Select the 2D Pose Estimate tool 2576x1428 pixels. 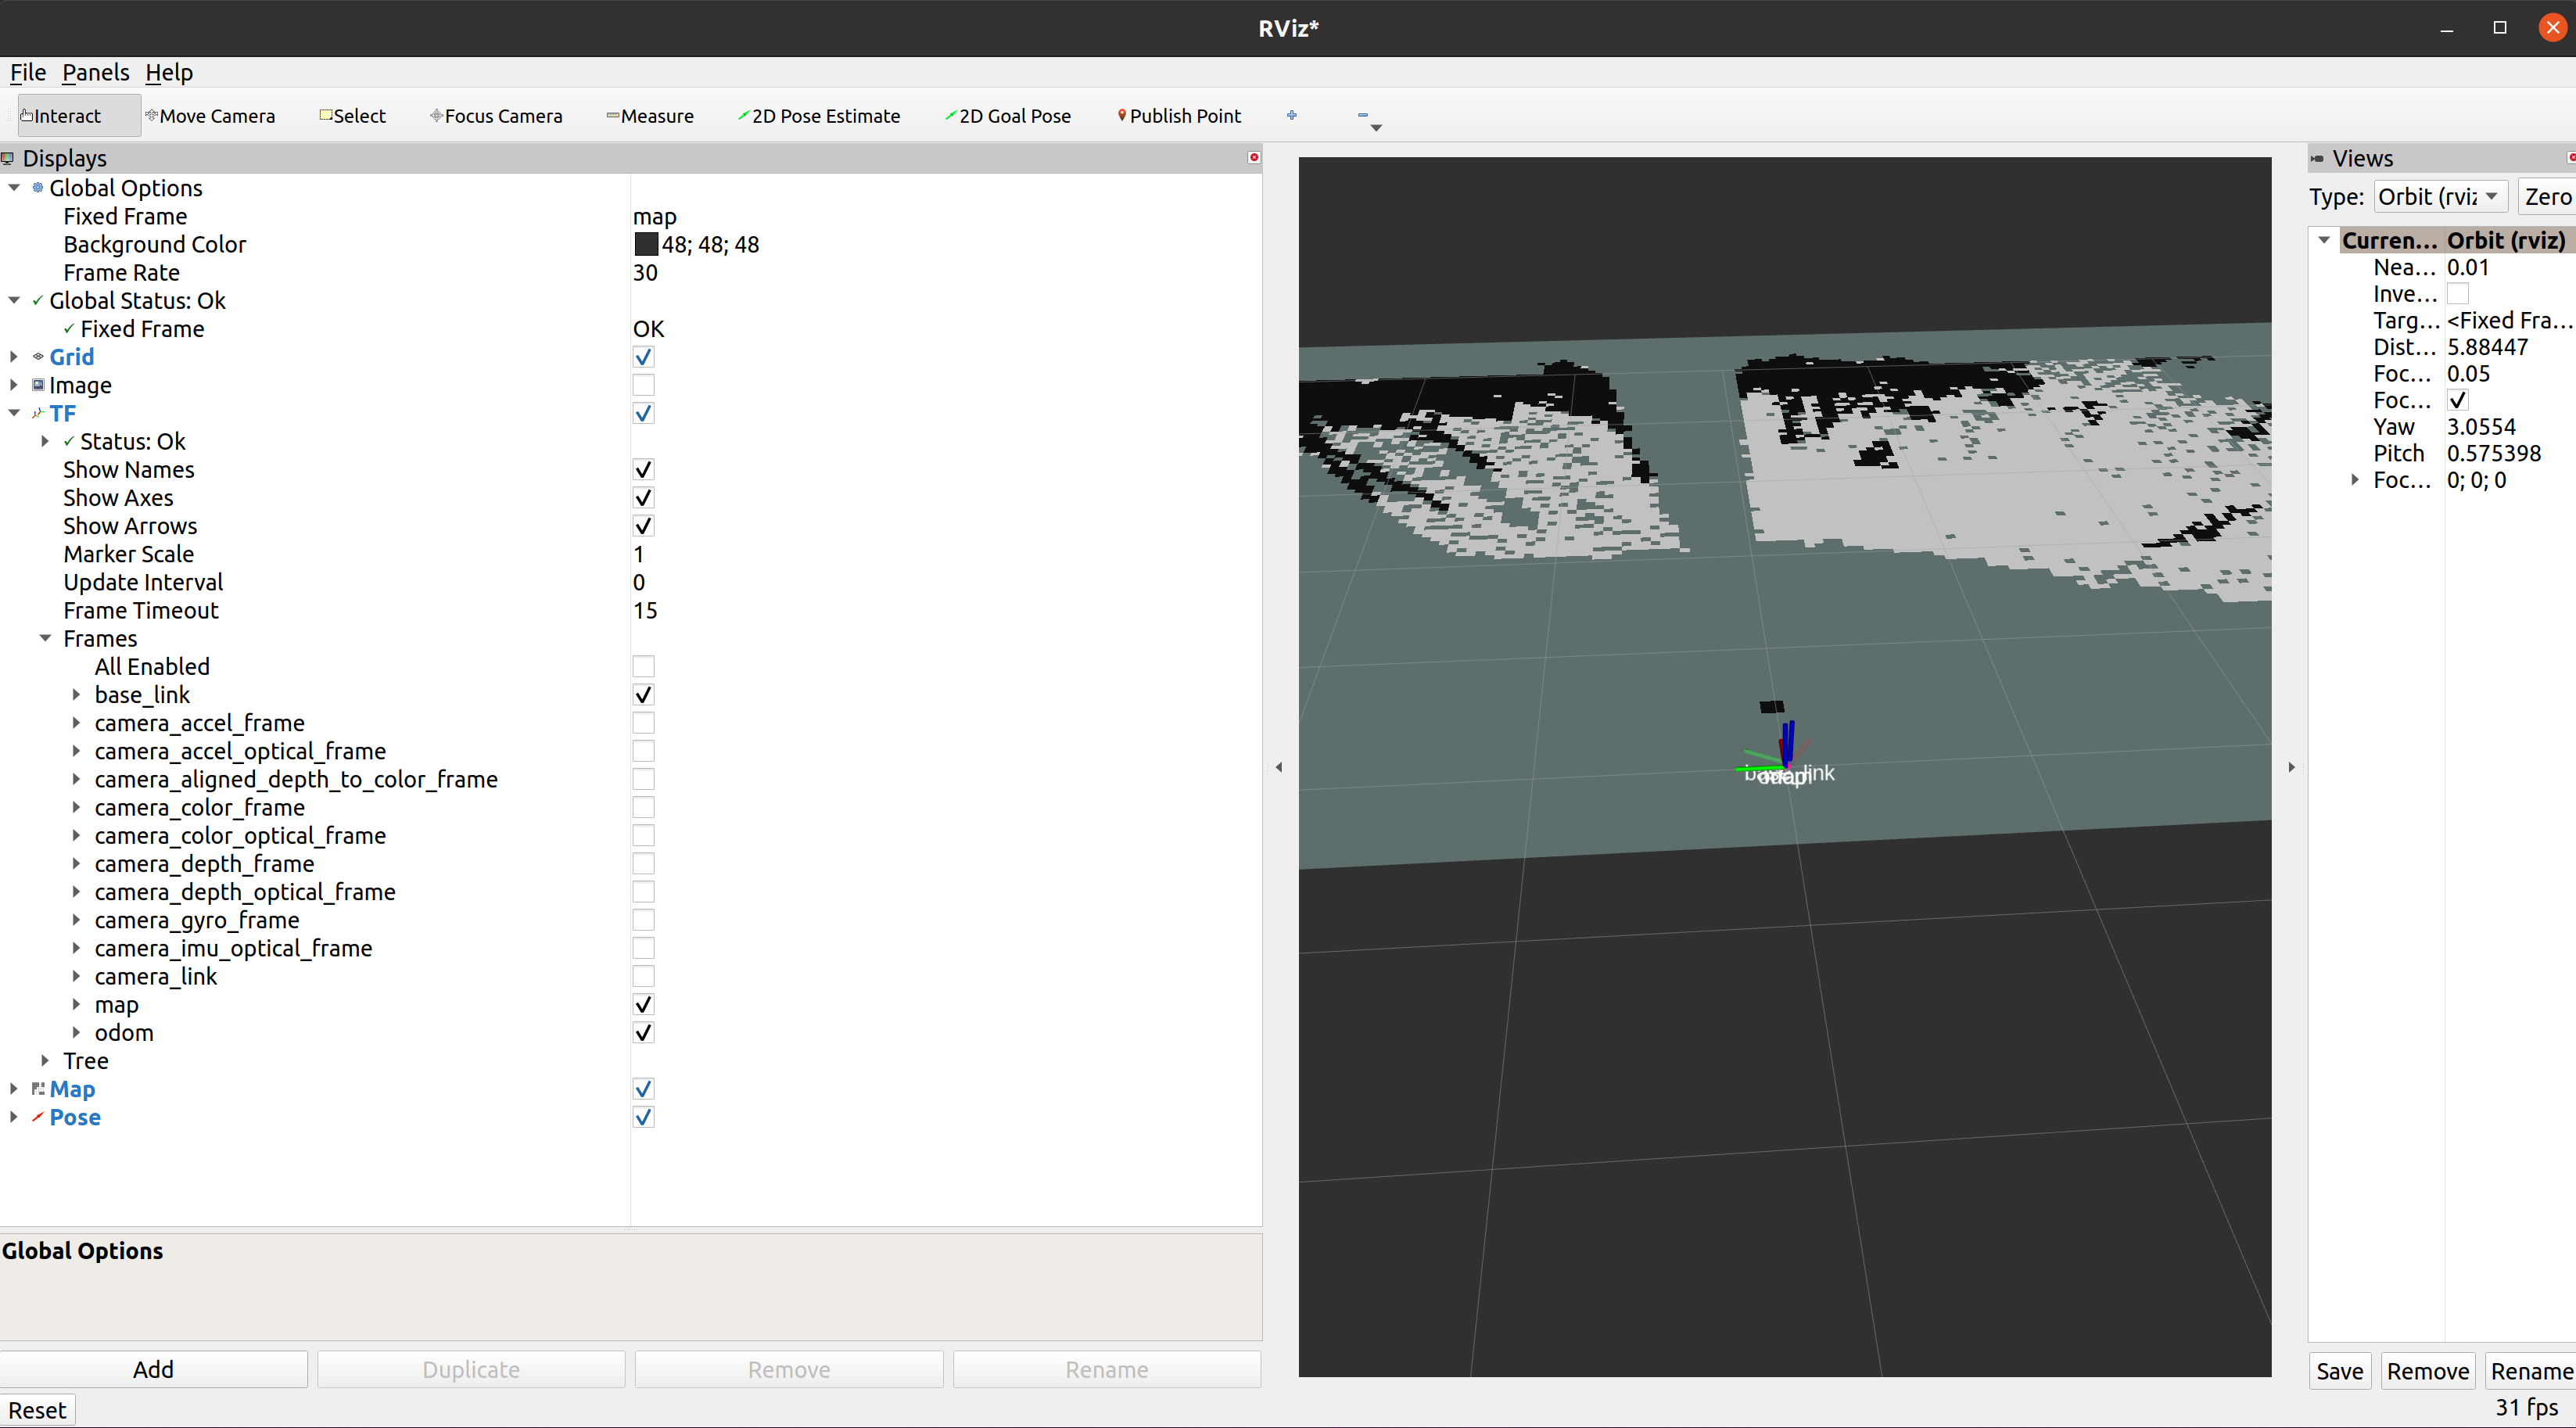tap(819, 115)
